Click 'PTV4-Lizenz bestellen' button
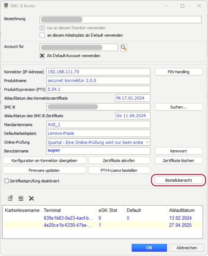Viewport: 208px width, 256px height. (x=119, y=170)
